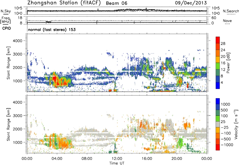Image resolution: width=239 pixels, height=165 pixels.
Task: Click the "Freq. [MHz]" label
Action: (5, 20)
